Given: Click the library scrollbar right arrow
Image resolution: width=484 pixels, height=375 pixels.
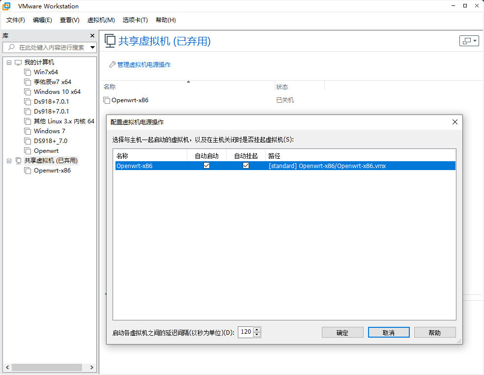Looking at the screenshot, I should click(x=92, y=367).
